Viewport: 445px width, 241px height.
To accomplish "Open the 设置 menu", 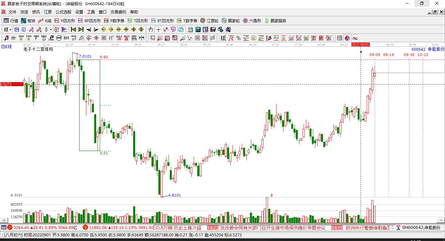I will 79,12.
